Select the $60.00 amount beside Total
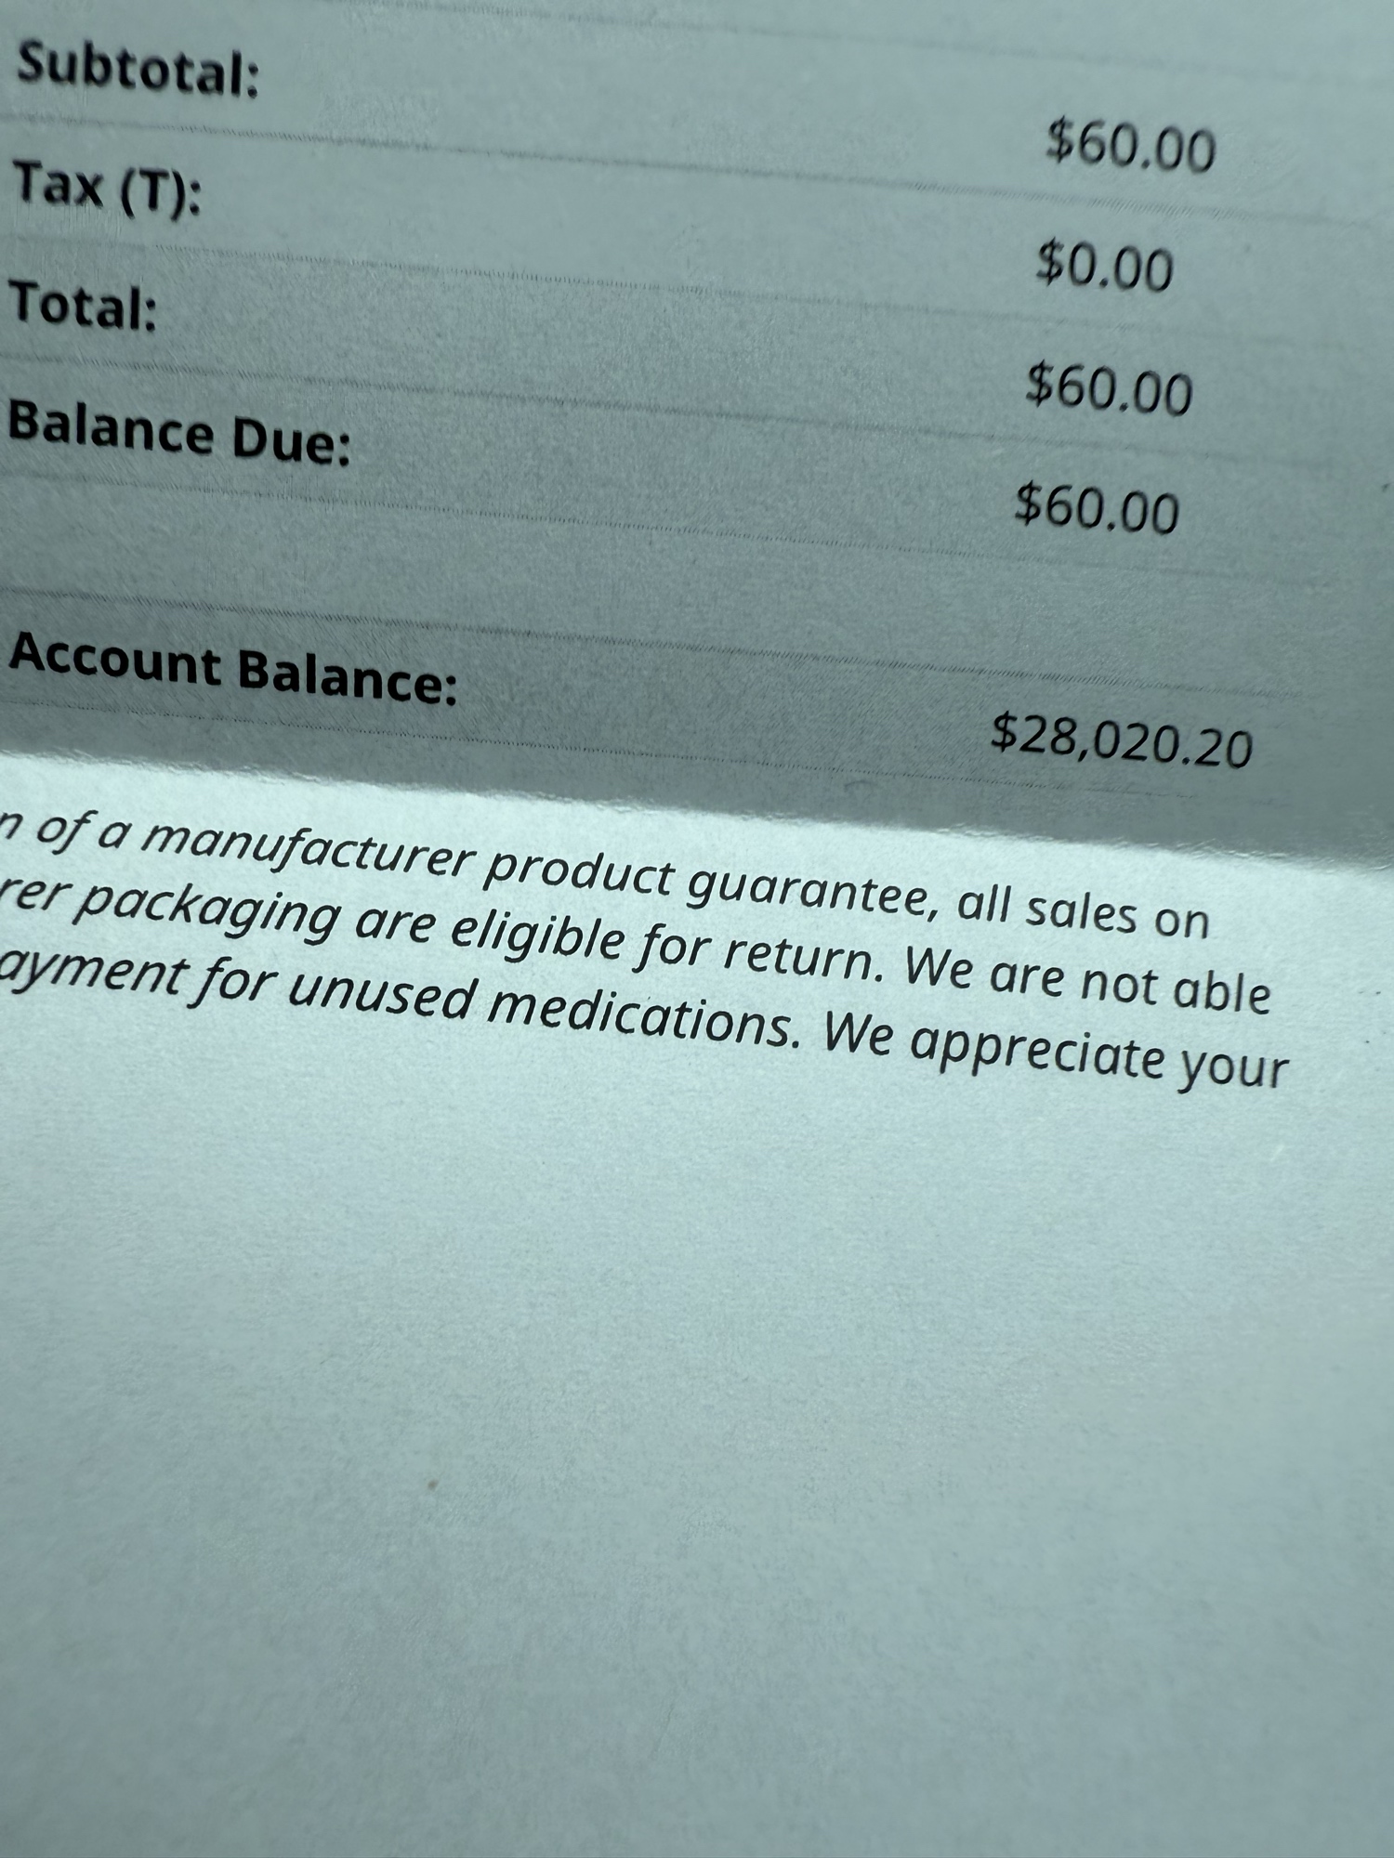The height and width of the screenshot is (1858, 1394). (1109, 390)
